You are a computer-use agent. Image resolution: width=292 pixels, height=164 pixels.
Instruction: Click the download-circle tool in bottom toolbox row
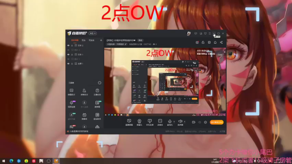tap(84, 127)
